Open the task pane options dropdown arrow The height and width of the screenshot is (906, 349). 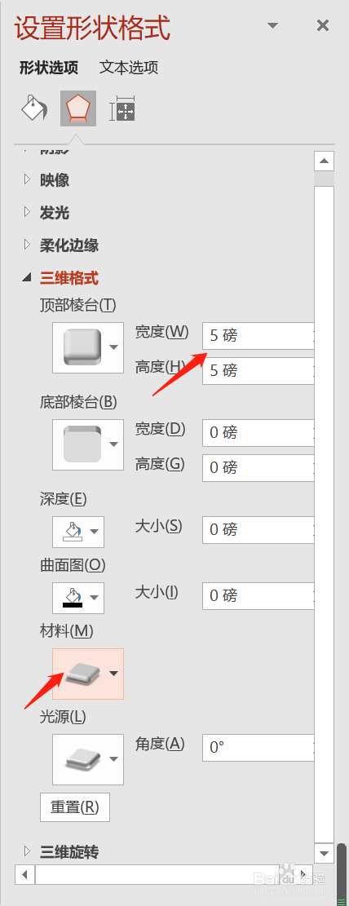[273, 25]
